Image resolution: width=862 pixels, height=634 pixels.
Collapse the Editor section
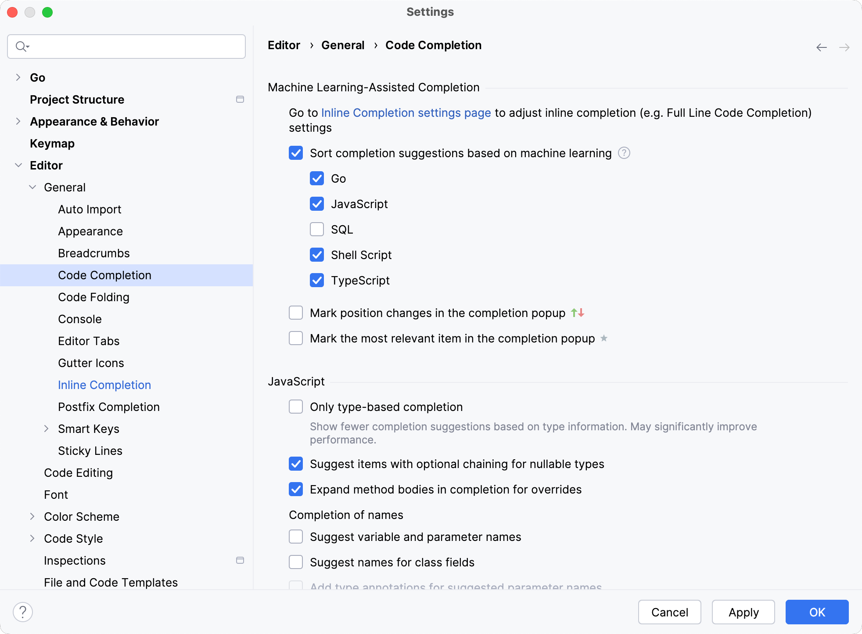click(18, 165)
